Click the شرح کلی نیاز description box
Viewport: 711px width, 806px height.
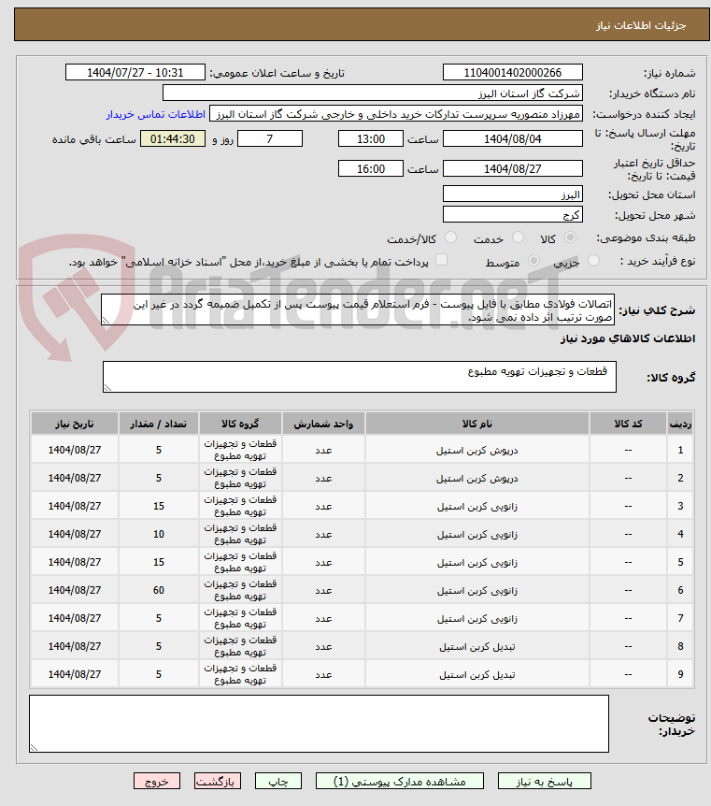[x=358, y=309]
